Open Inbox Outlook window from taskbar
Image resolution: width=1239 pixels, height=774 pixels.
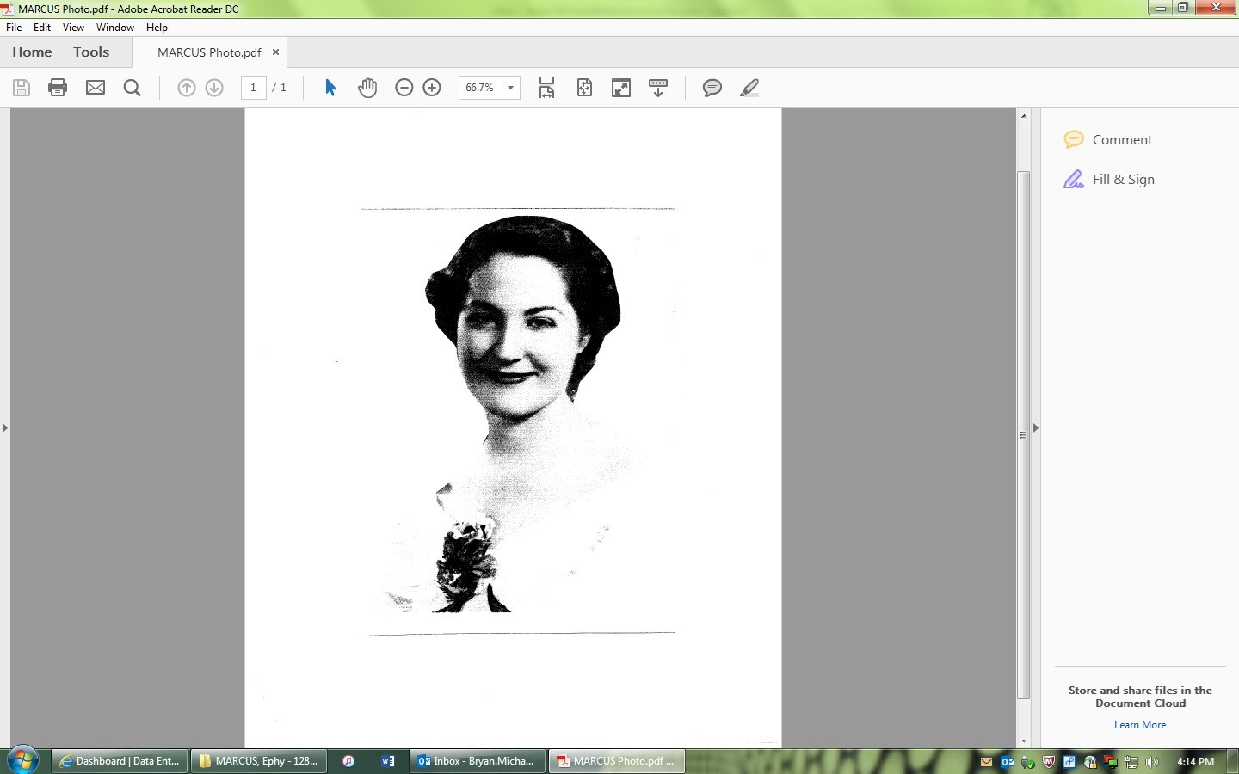click(477, 761)
